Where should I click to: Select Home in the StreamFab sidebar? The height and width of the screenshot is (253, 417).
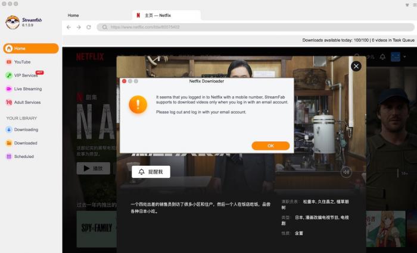click(31, 48)
